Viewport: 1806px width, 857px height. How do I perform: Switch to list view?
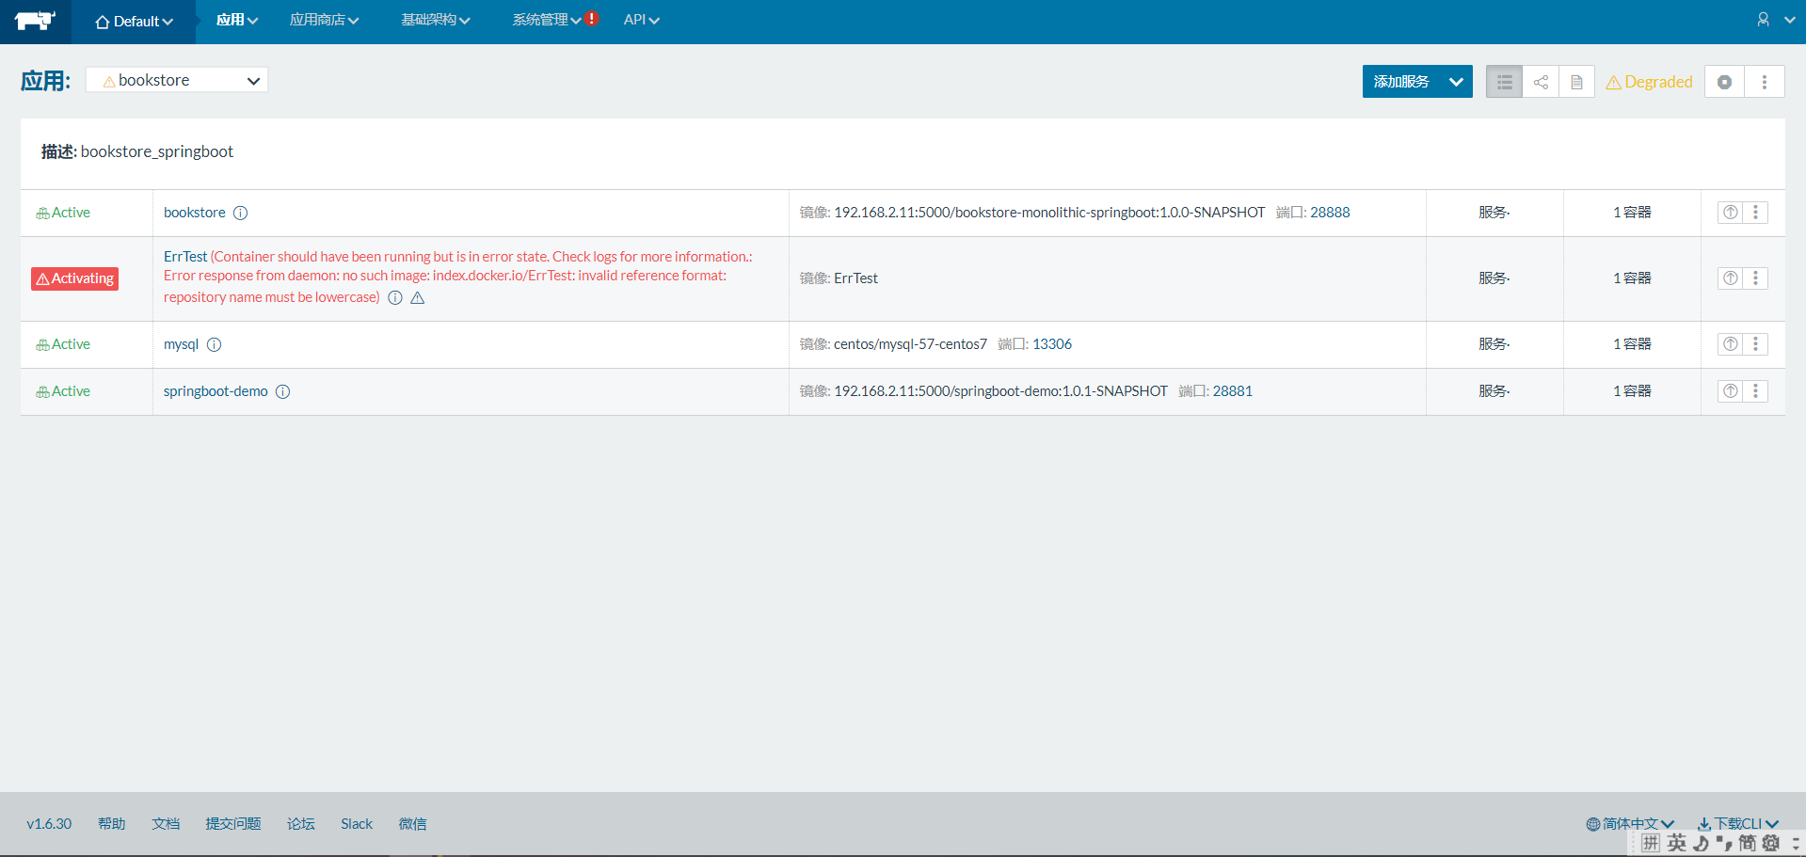1504,82
